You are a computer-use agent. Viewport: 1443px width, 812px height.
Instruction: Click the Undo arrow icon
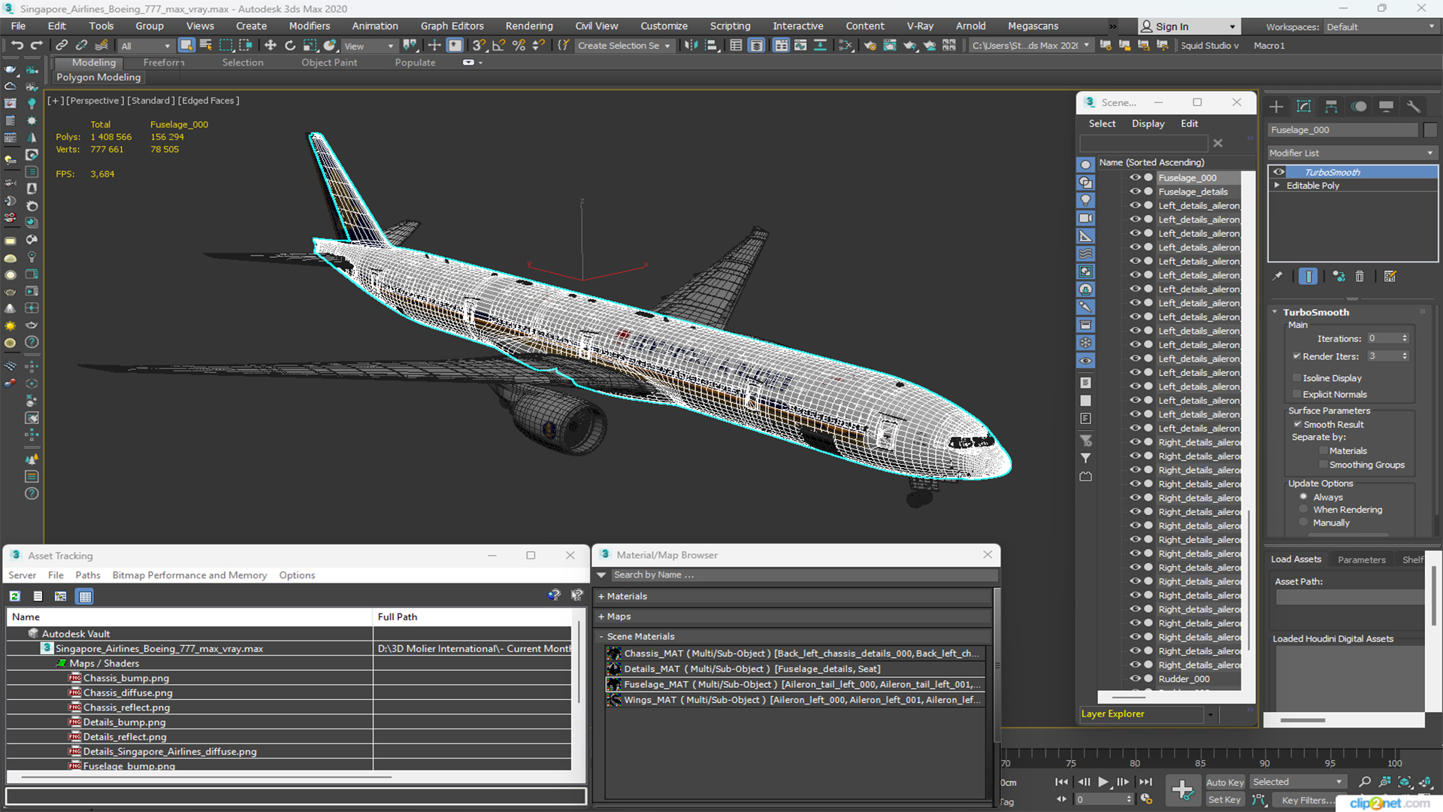pos(17,45)
